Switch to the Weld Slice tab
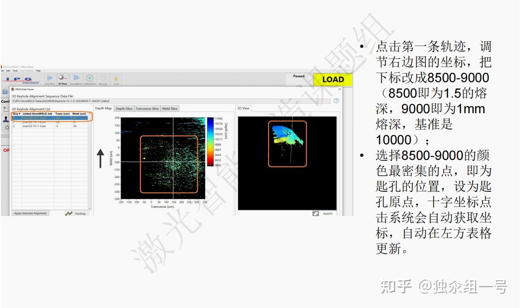Image resolution: width=521 pixels, height=308 pixels. [x=169, y=108]
